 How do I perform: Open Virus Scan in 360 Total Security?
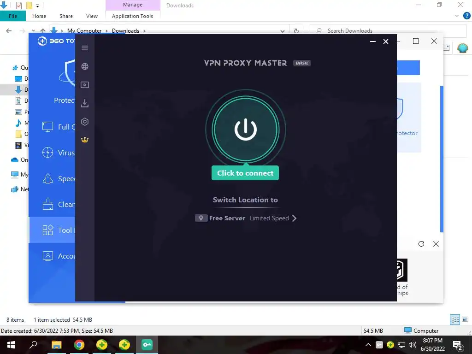(52, 153)
